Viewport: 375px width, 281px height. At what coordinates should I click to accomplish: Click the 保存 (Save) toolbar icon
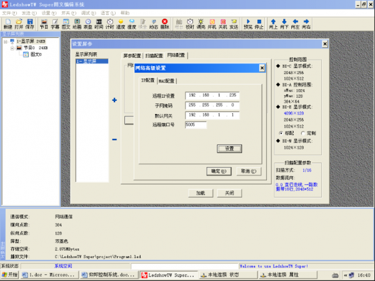(x=29, y=24)
